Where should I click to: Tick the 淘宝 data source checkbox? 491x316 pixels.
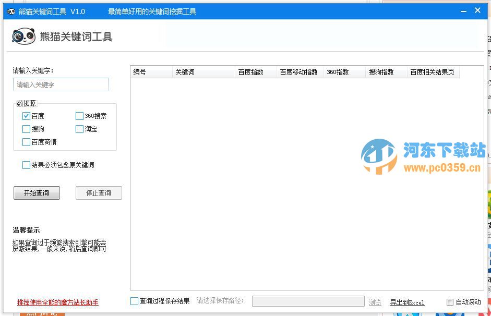[79, 129]
